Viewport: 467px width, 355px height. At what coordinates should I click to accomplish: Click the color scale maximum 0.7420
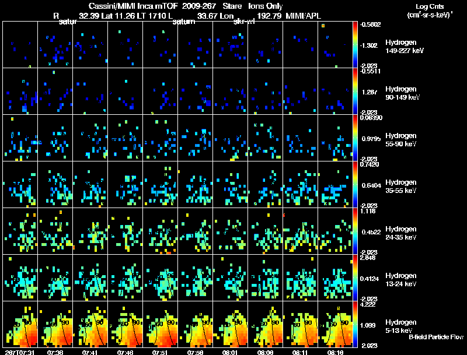coord(370,165)
